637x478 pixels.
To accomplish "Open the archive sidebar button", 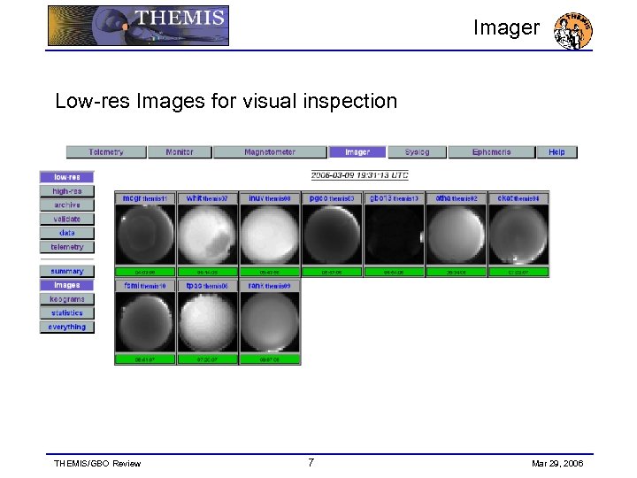I will [67, 204].
